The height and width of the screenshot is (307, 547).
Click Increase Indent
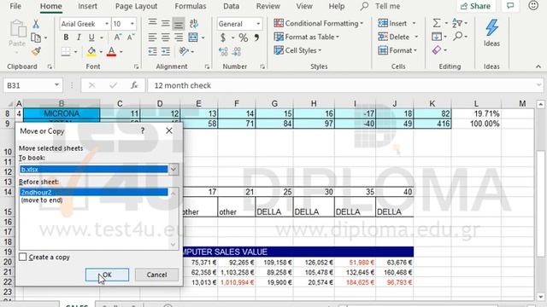coord(166,51)
